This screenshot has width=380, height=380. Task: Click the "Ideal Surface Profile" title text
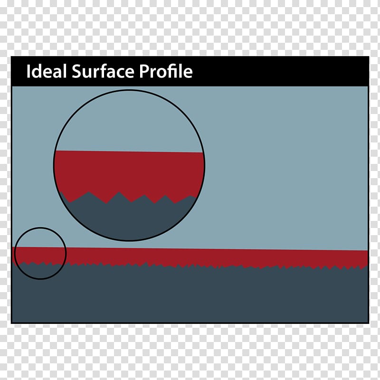tap(109, 71)
